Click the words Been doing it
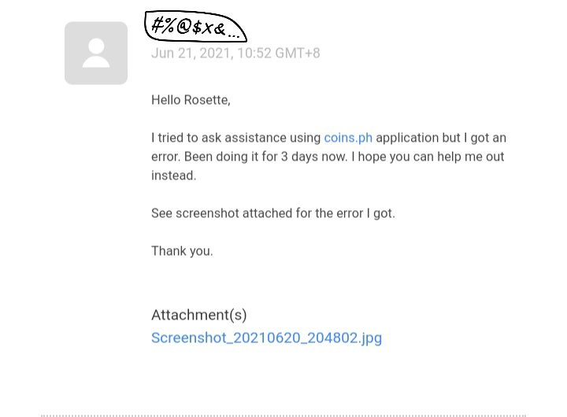 click(221, 157)
